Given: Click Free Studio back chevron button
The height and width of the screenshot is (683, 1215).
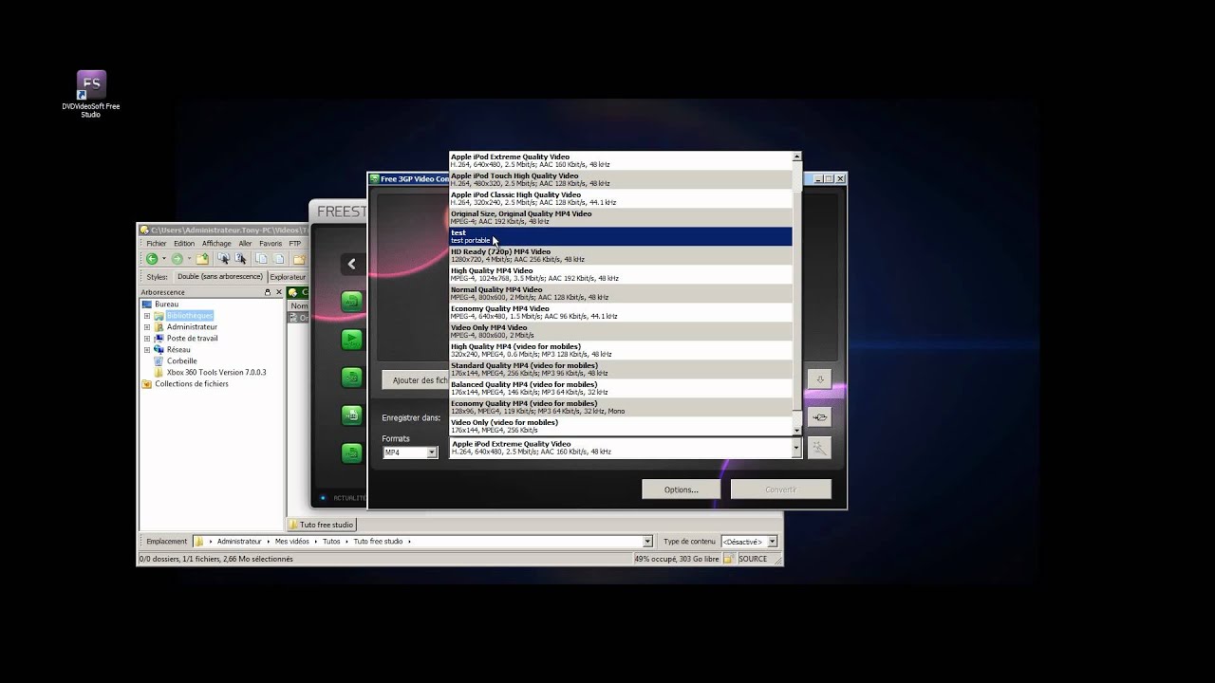Looking at the screenshot, I should coord(351,265).
